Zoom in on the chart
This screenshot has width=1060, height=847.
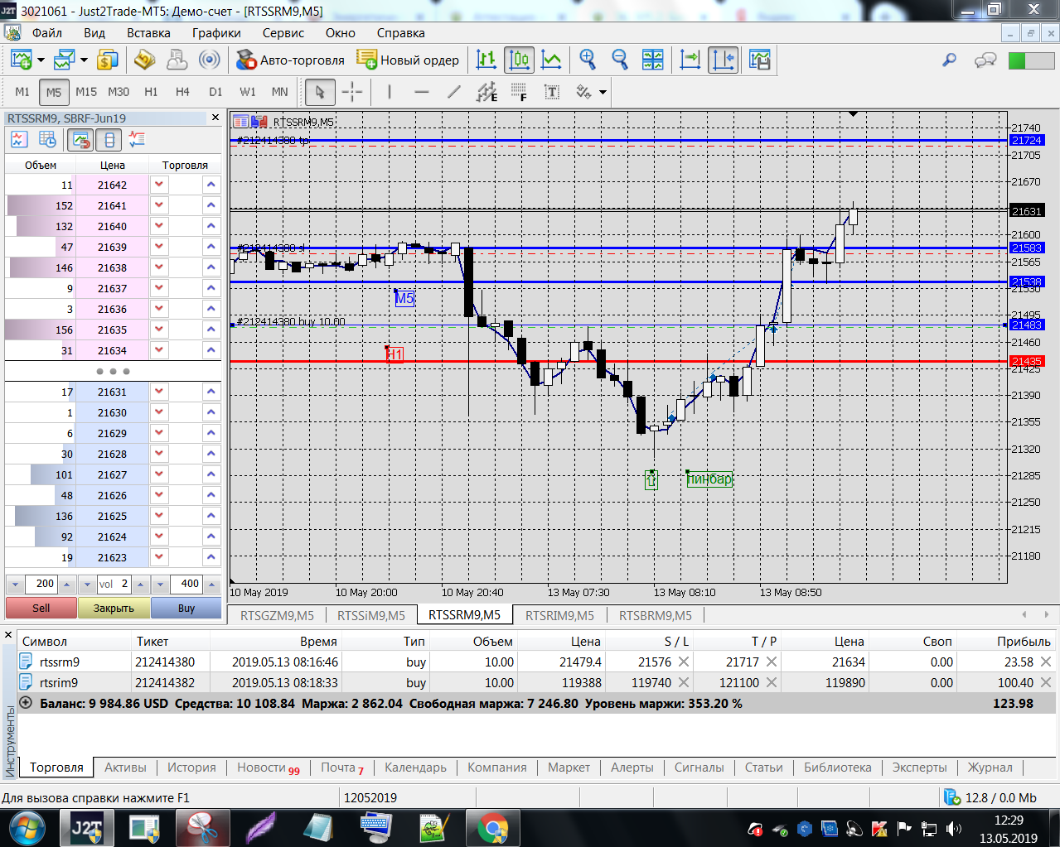[588, 60]
